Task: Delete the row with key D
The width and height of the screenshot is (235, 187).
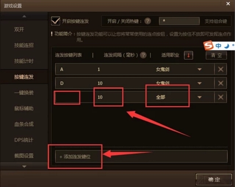Action: (x=221, y=83)
